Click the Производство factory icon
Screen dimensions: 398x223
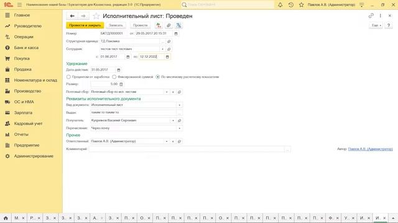pos(7,91)
